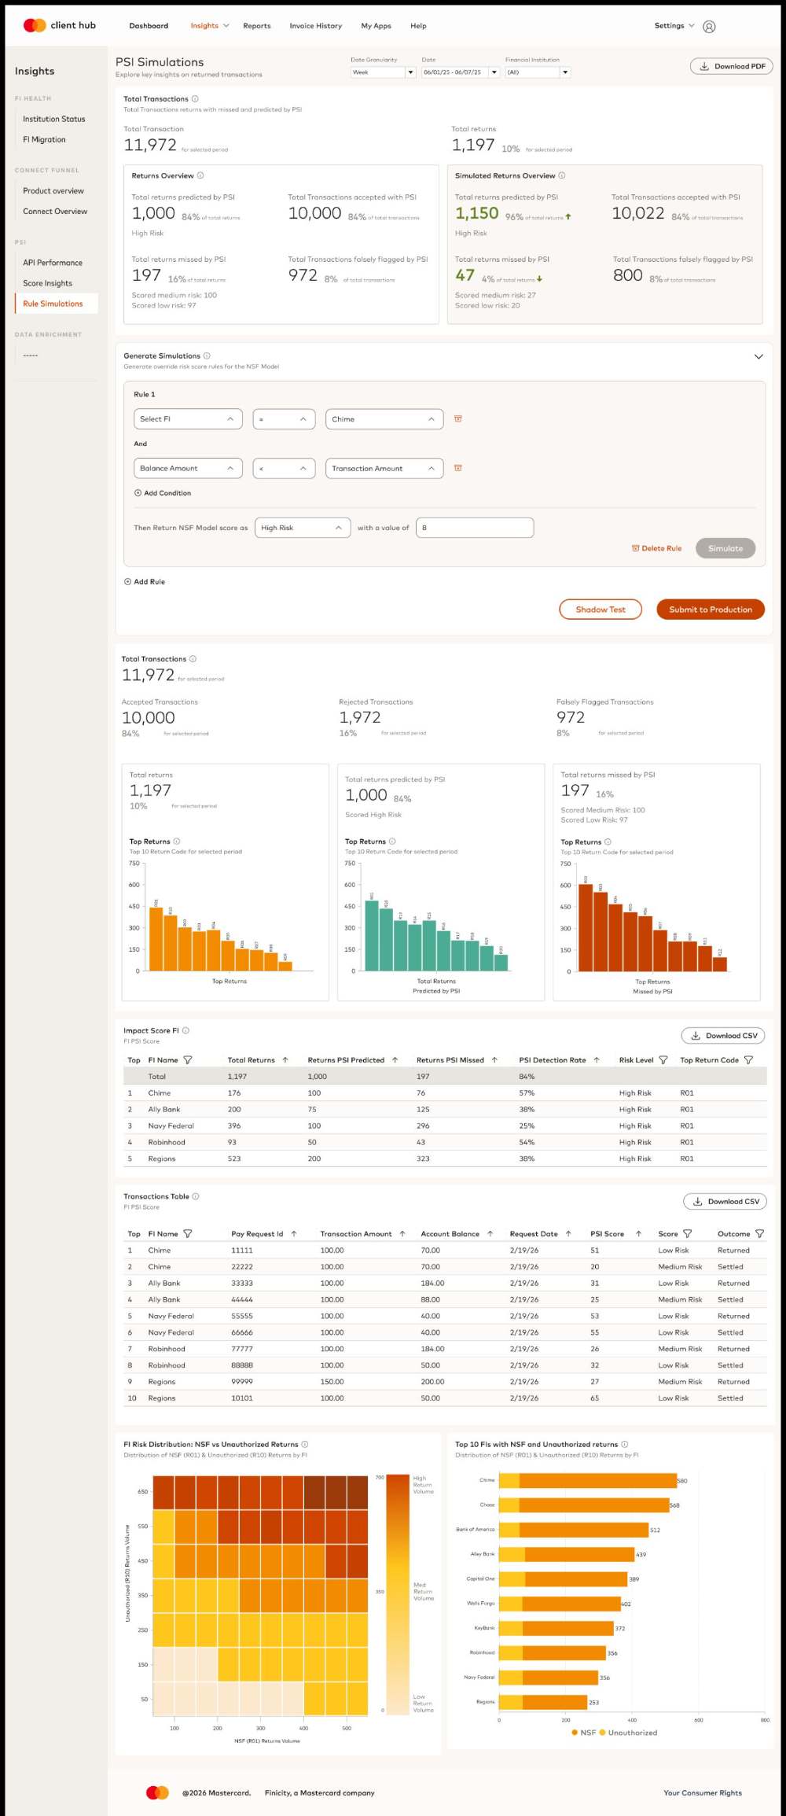This screenshot has height=1816, width=786.
Task: Sort by Transaction Amount column
Action: [x=402, y=1234]
